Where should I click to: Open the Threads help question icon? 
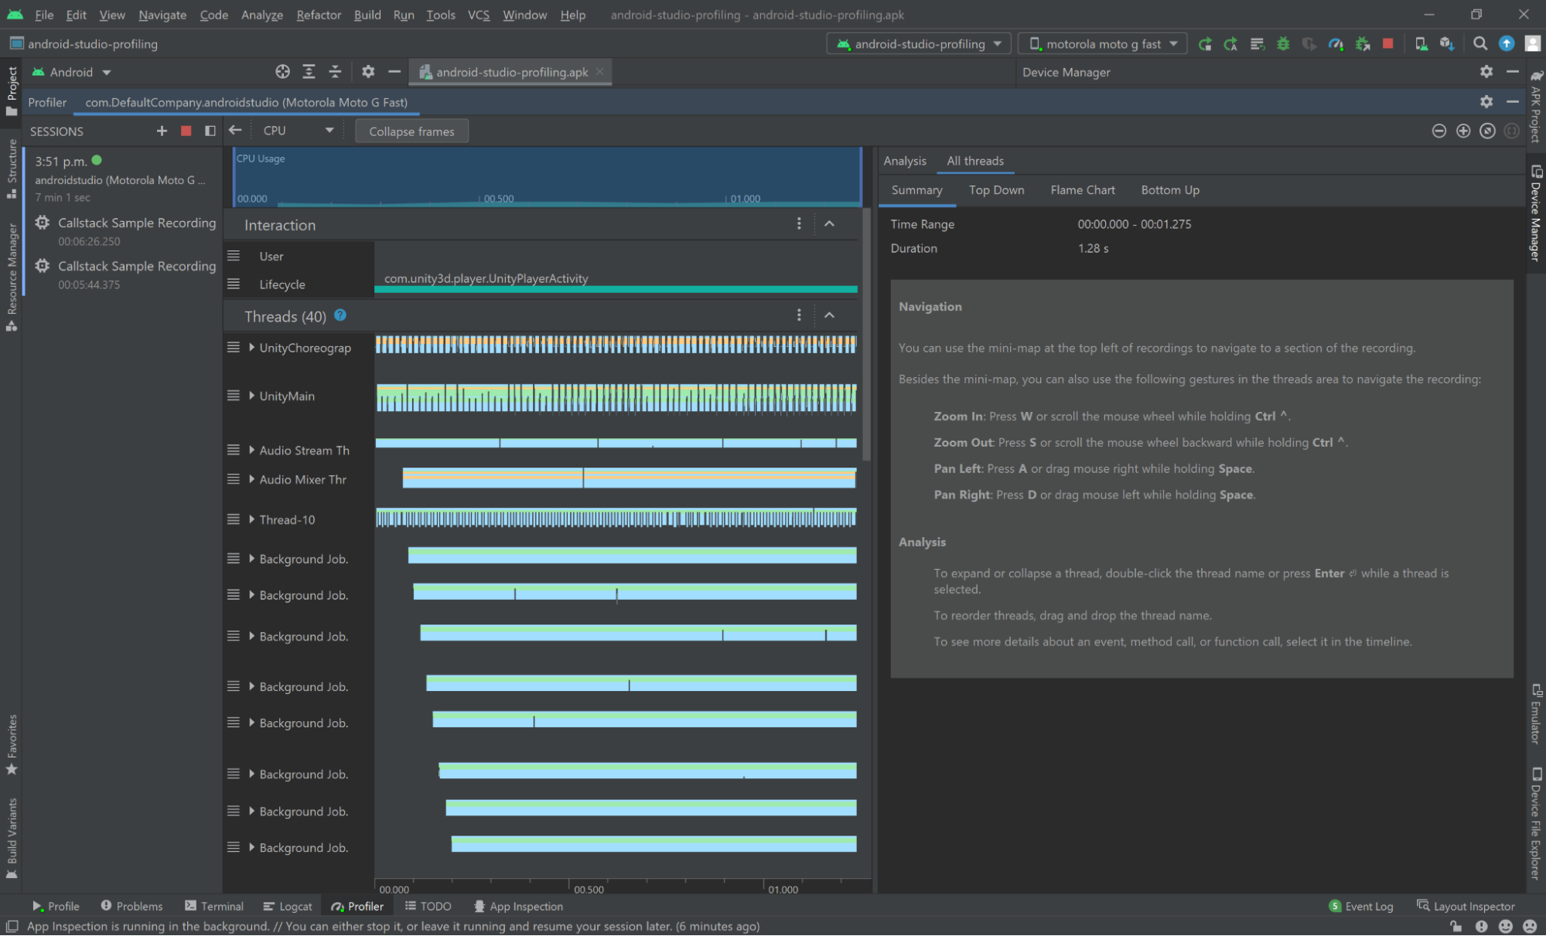click(340, 315)
